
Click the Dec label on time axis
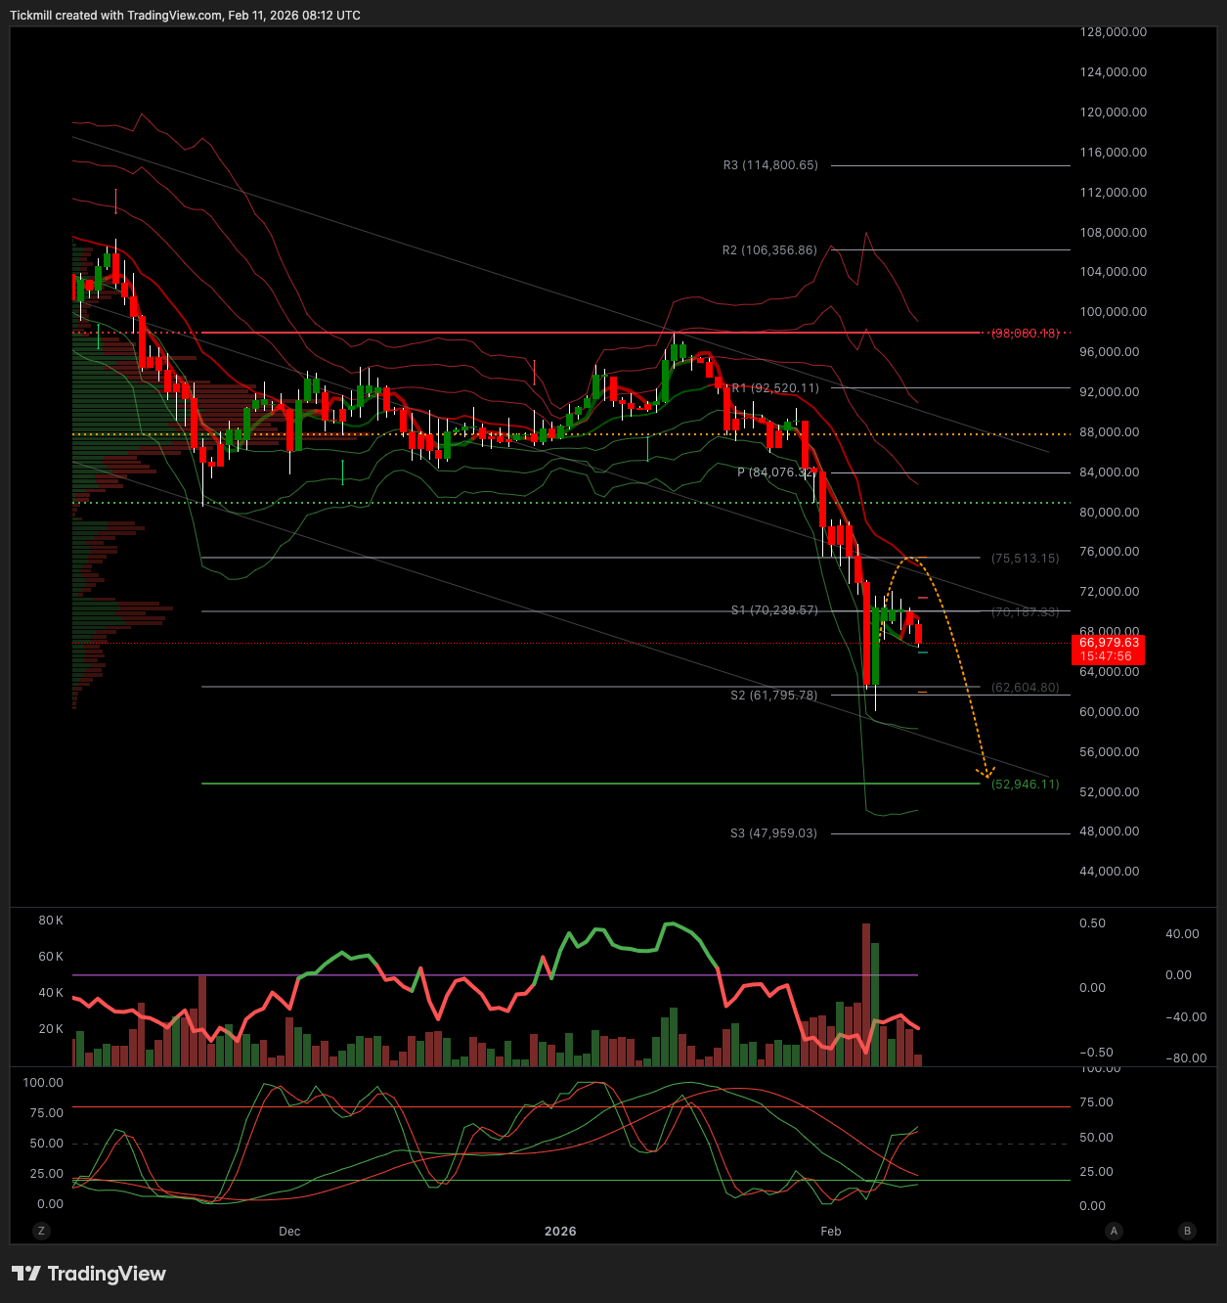[x=289, y=1232]
